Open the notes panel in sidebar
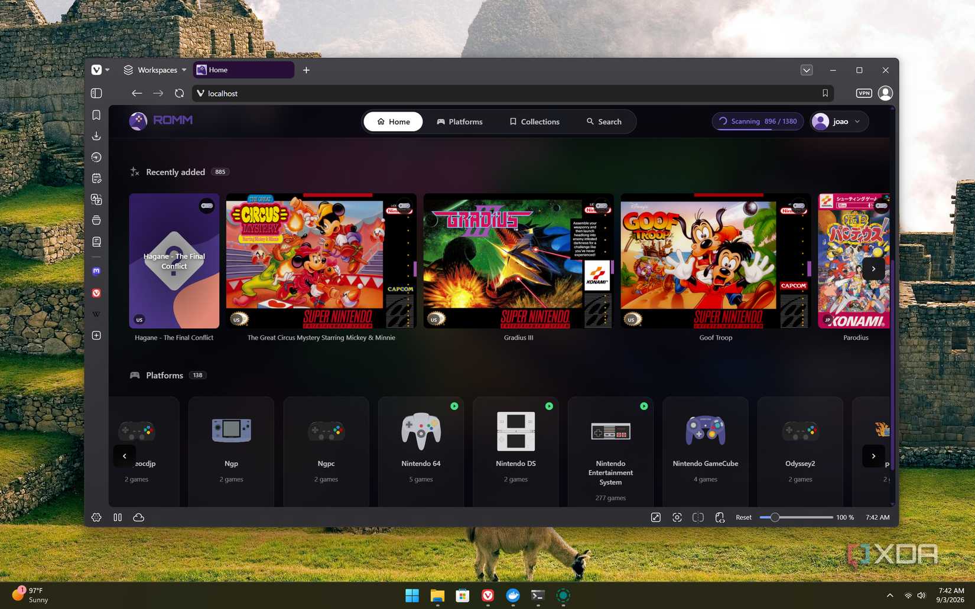Screen dimensions: 975x609 (x=96, y=178)
